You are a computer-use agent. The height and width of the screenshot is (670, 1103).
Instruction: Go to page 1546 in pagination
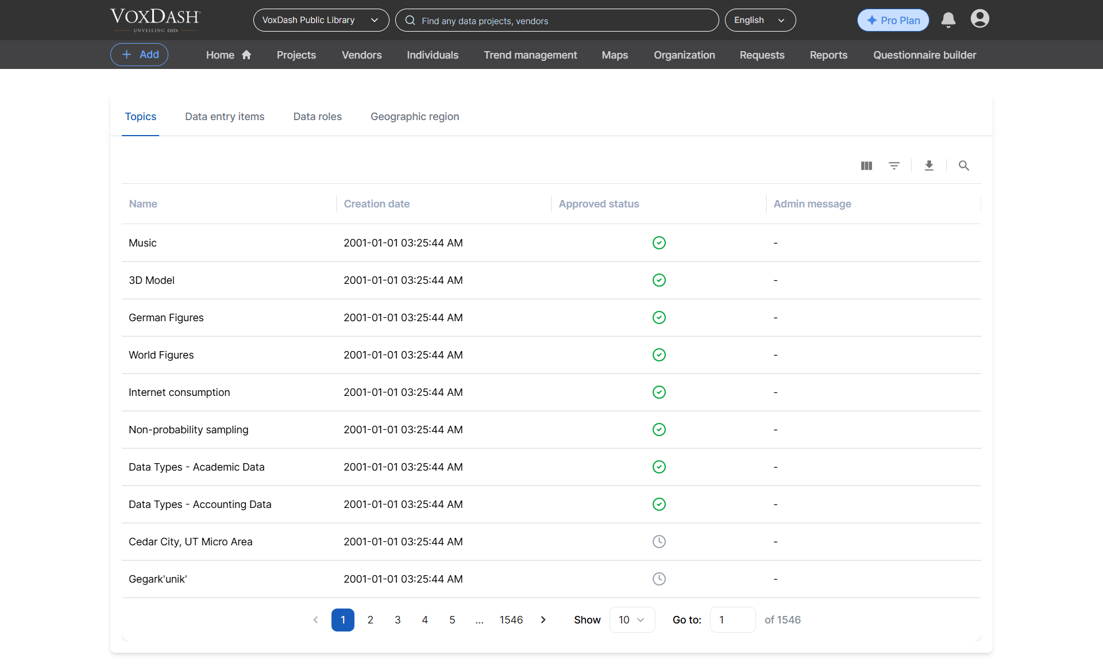click(x=511, y=620)
